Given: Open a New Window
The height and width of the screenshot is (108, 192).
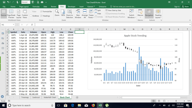Looking at the screenshot, I should point(78,14).
